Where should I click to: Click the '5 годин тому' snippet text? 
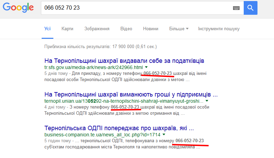(57, 141)
